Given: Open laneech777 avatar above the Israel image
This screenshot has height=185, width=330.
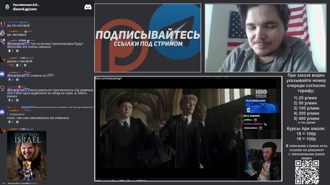Looking at the screenshot, I should (2, 131).
